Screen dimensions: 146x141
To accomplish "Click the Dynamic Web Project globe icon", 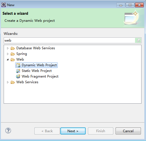I will pyautogui.click(x=18, y=65).
